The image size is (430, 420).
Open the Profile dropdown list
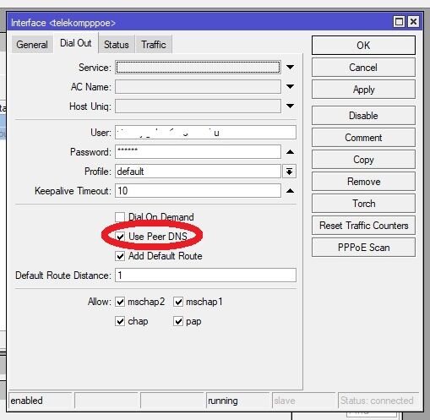(x=289, y=172)
